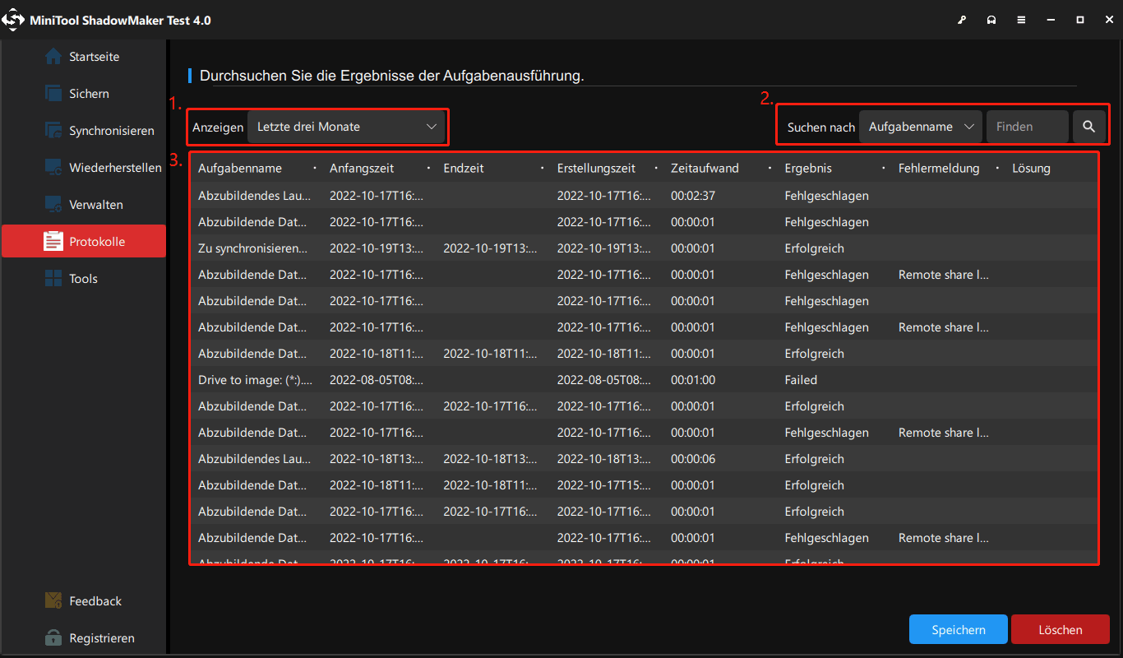Click the Verwalten manage icon
This screenshot has height=658, width=1123.
[x=53, y=205]
